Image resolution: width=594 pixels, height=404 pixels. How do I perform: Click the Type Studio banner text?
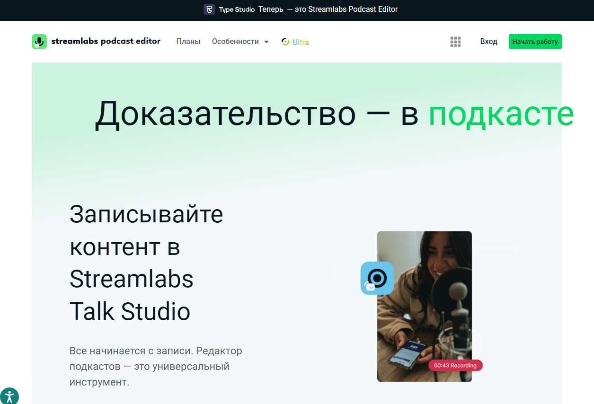tap(237, 9)
